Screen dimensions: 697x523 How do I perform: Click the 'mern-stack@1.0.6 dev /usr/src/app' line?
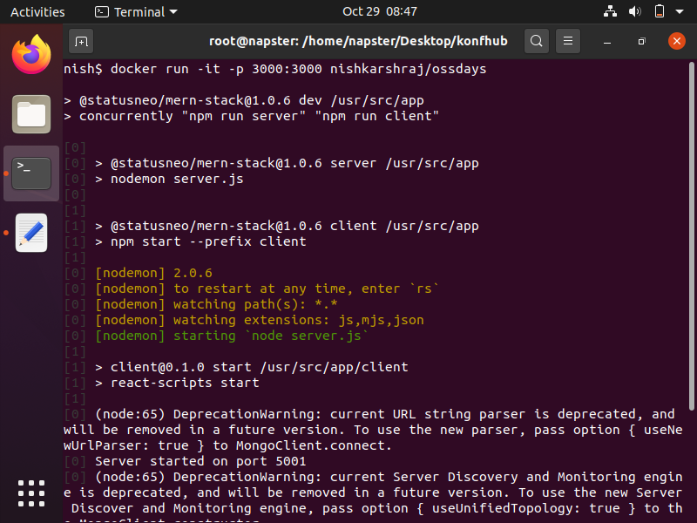pyautogui.click(x=244, y=100)
